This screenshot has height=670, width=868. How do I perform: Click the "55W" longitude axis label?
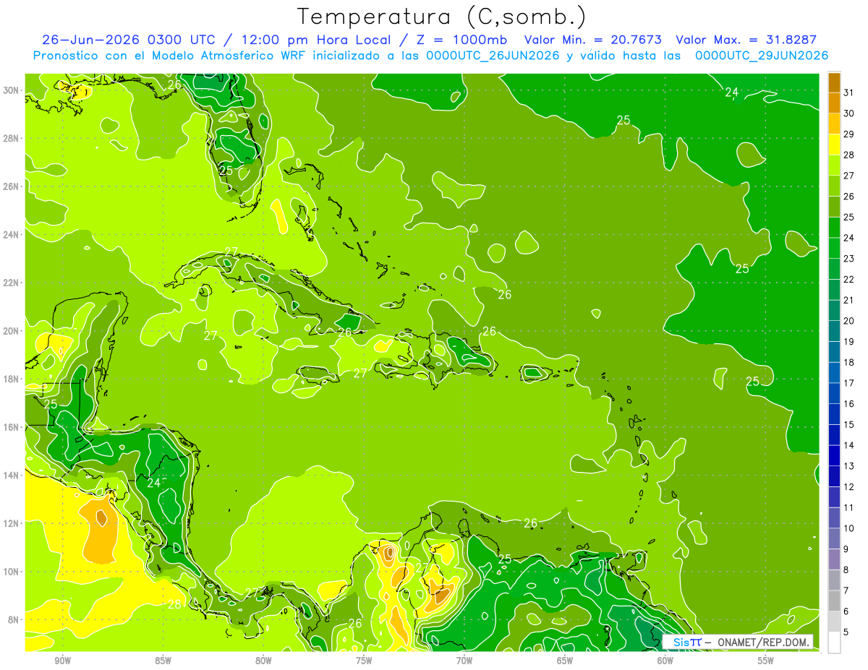pyautogui.click(x=766, y=660)
